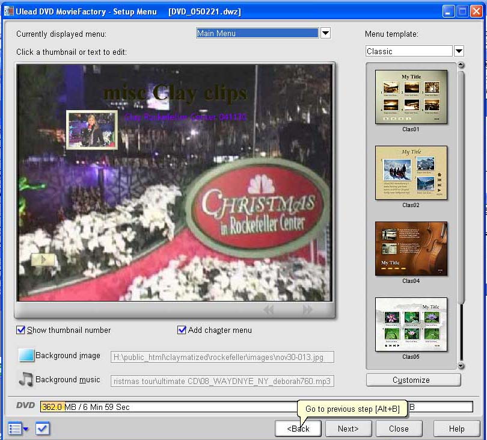
Task: Click the video clip thumbnail in the preview
Action: pyautogui.click(x=92, y=129)
